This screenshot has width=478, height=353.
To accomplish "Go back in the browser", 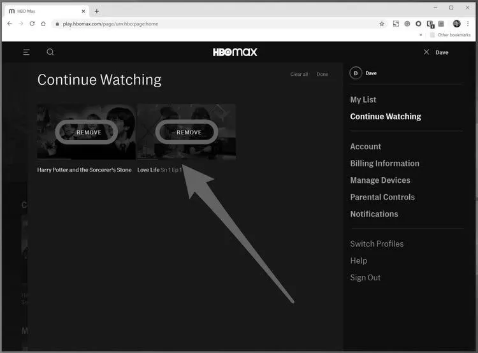I will click(x=10, y=24).
